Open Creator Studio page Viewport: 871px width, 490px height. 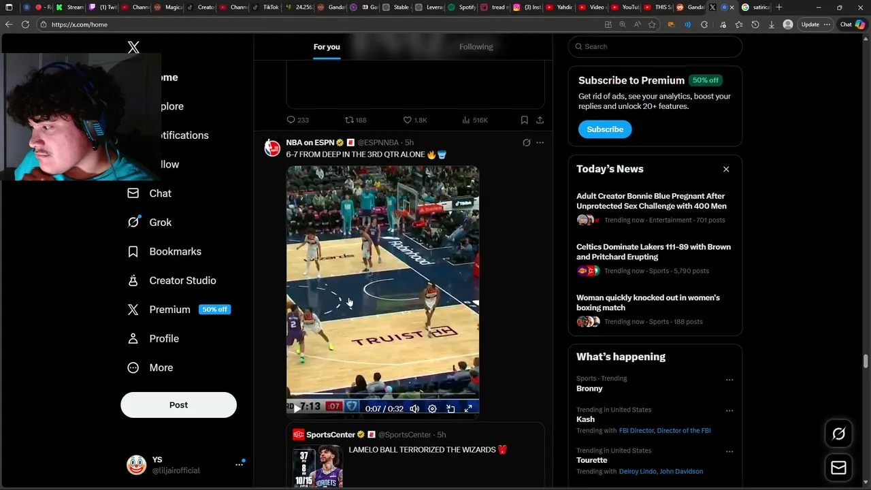(171, 280)
